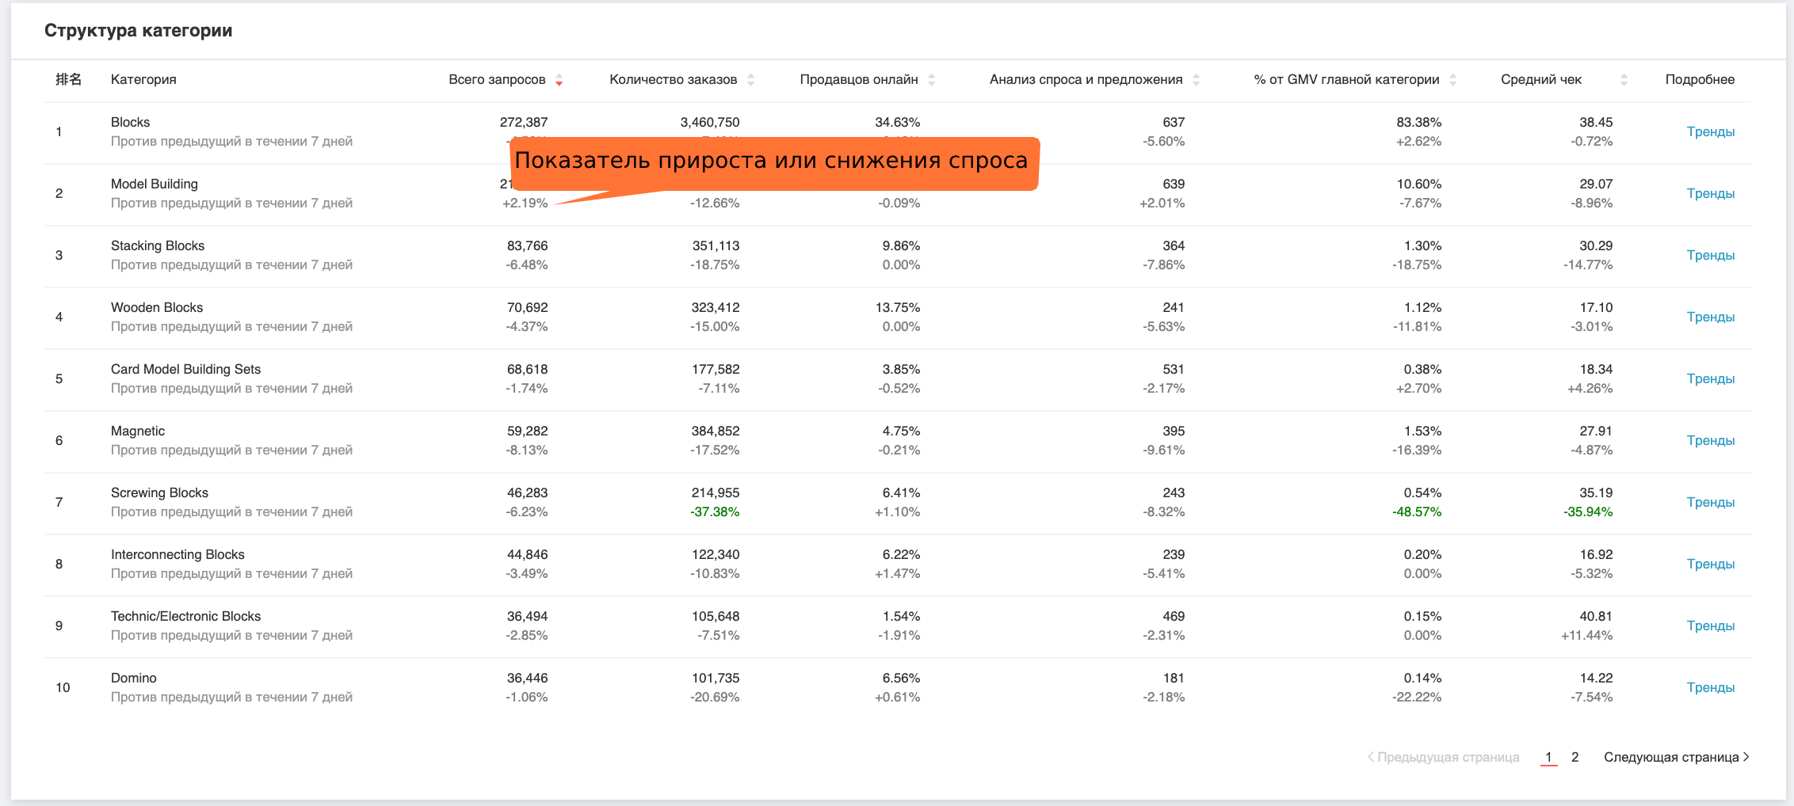Click the green -37.38% orders change
The width and height of the screenshot is (1794, 806).
pos(715,511)
